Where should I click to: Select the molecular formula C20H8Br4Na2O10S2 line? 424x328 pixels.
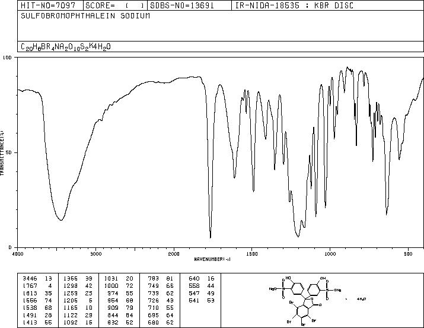pyautogui.click(x=66, y=47)
